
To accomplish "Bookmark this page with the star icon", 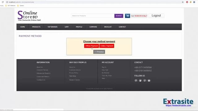I will pyautogui.click(x=183, y=2).
